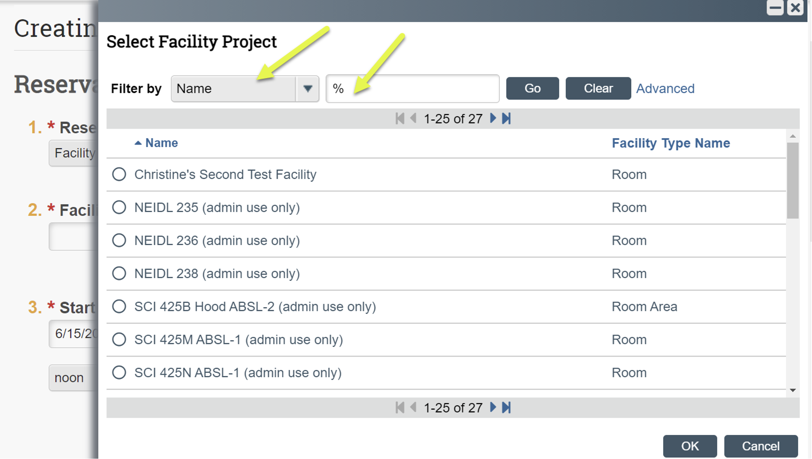Open the Filter by Name dropdown
This screenshot has width=812, height=459.
coord(245,89)
